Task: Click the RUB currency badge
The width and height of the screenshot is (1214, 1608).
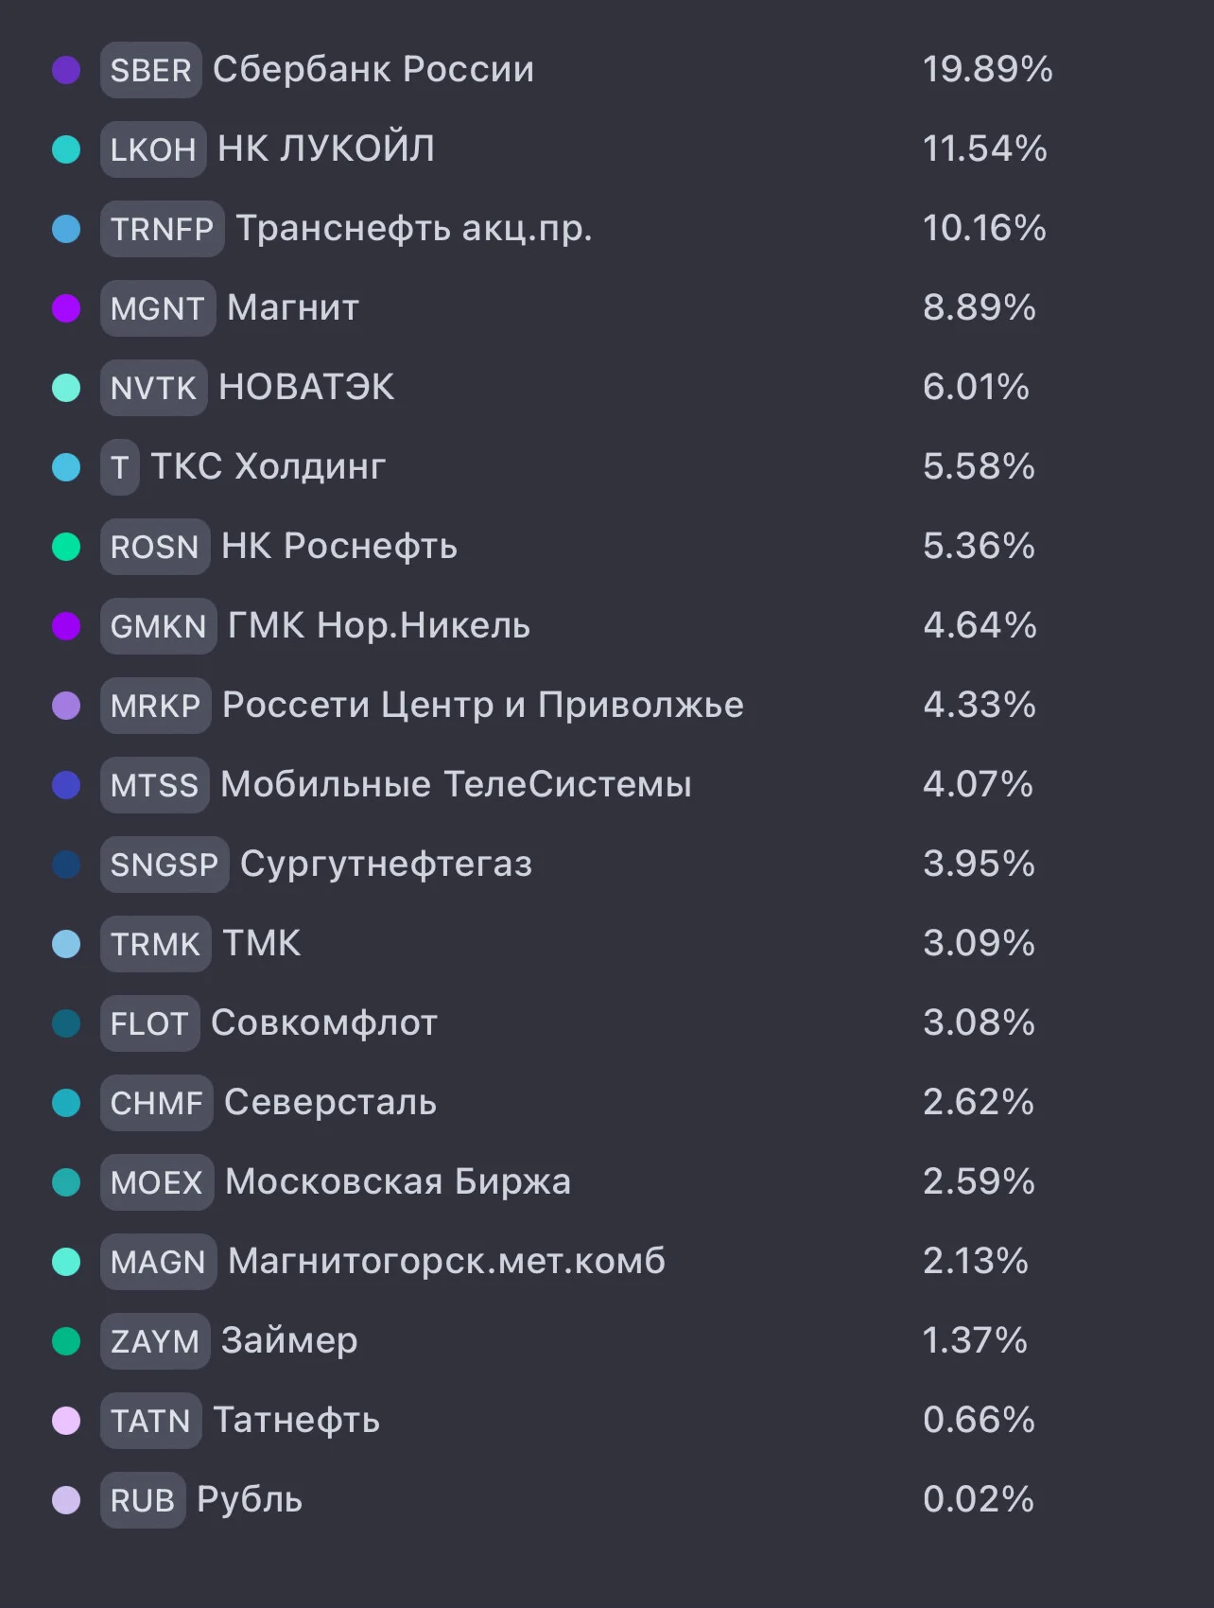Action: pyautogui.click(x=143, y=1500)
